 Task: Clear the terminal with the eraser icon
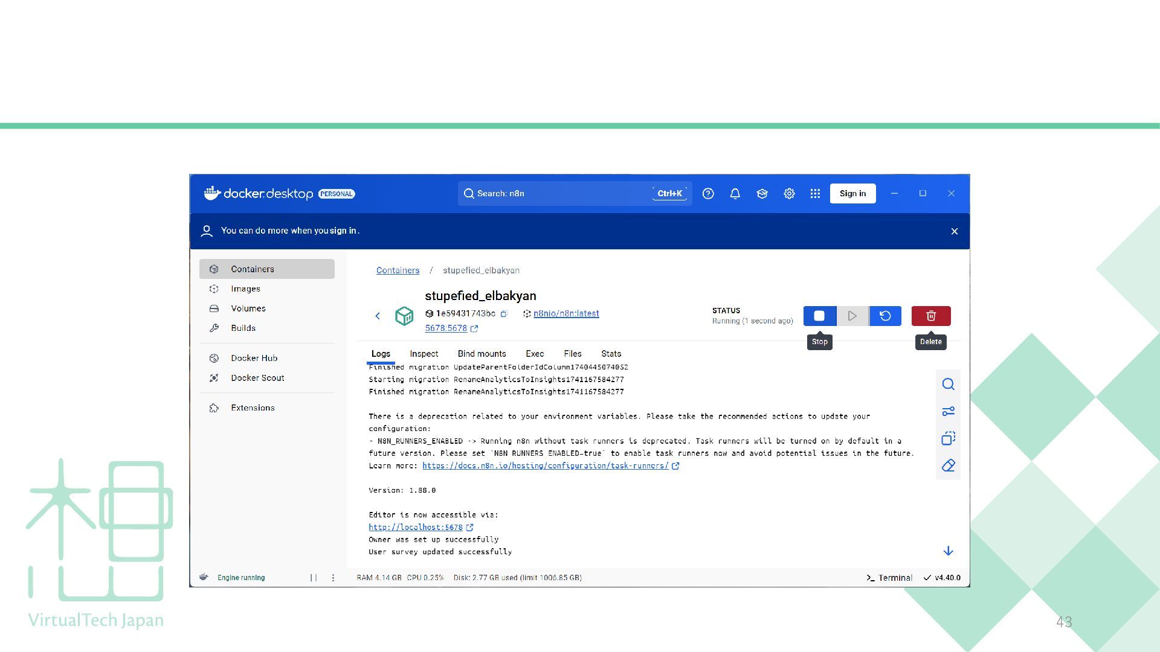(948, 465)
